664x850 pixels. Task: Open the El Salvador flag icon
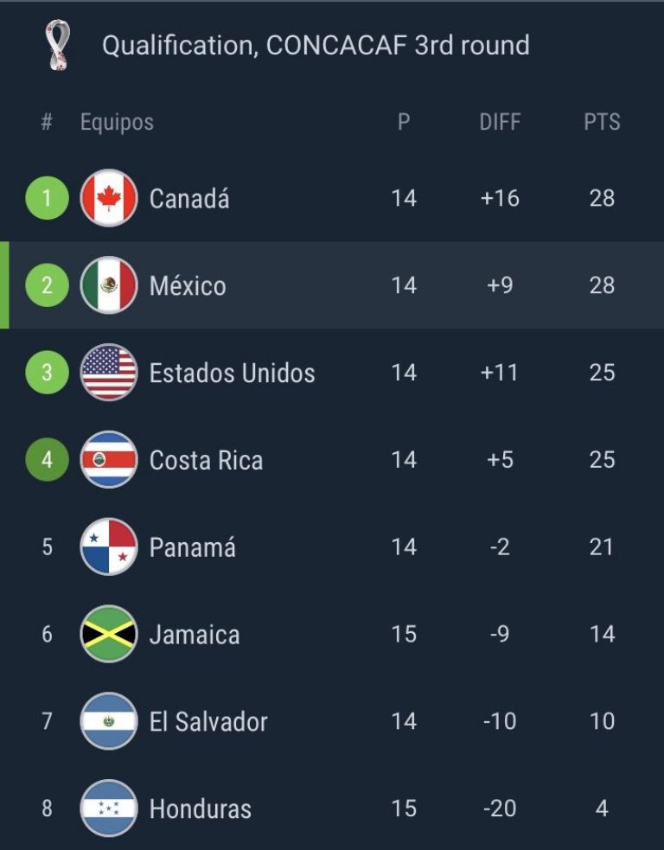pos(109,721)
